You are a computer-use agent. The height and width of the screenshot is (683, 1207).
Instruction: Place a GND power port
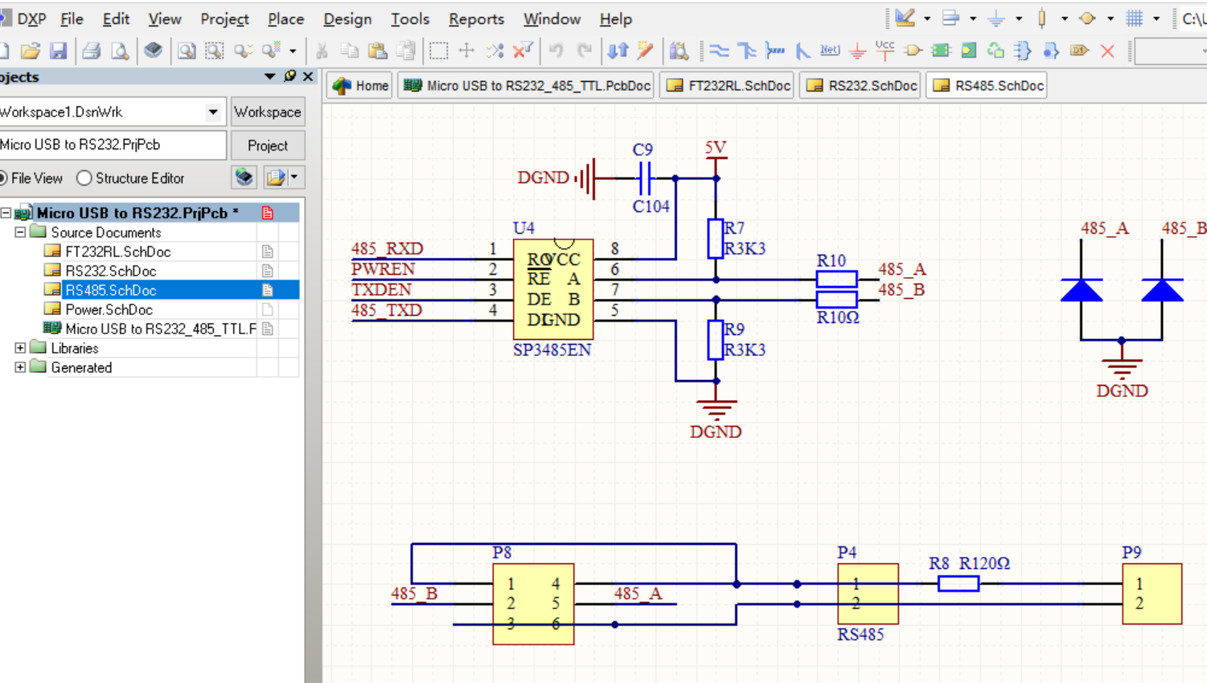(x=857, y=50)
